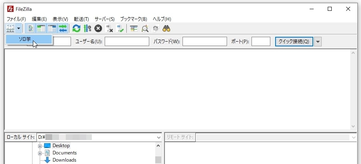
Task: Toggle message log display icon
Action: pyautogui.click(x=30, y=28)
